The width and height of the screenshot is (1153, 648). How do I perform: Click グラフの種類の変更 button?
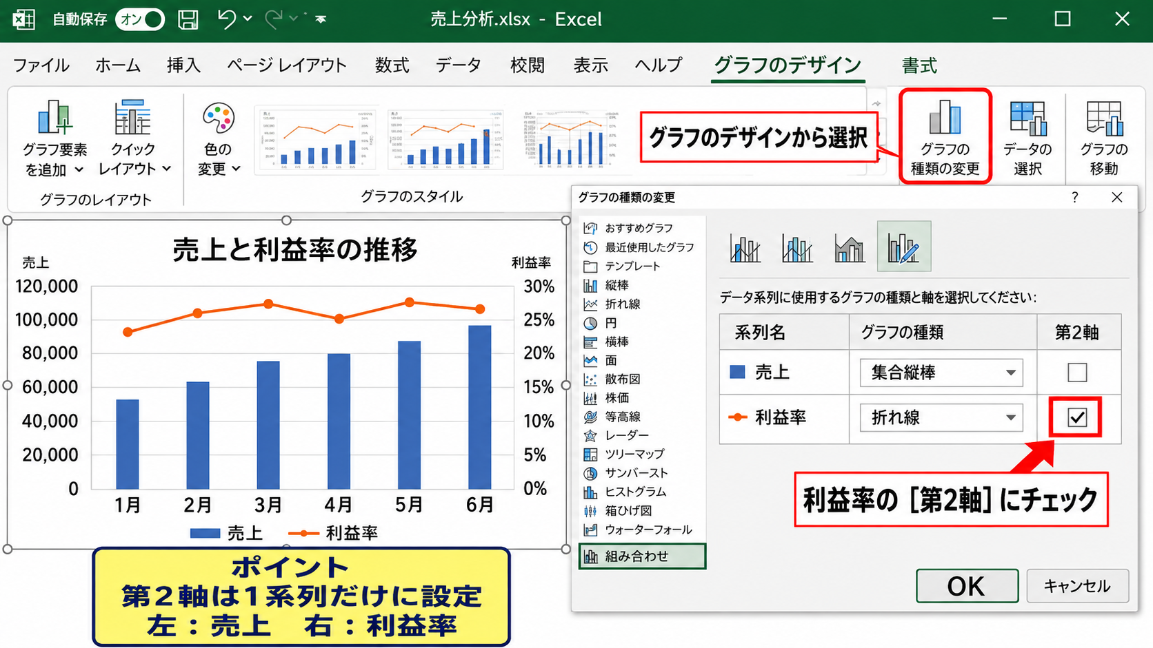pyautogui.click(x=945, y=136)
